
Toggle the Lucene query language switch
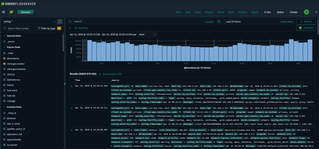tap(208, 22)
